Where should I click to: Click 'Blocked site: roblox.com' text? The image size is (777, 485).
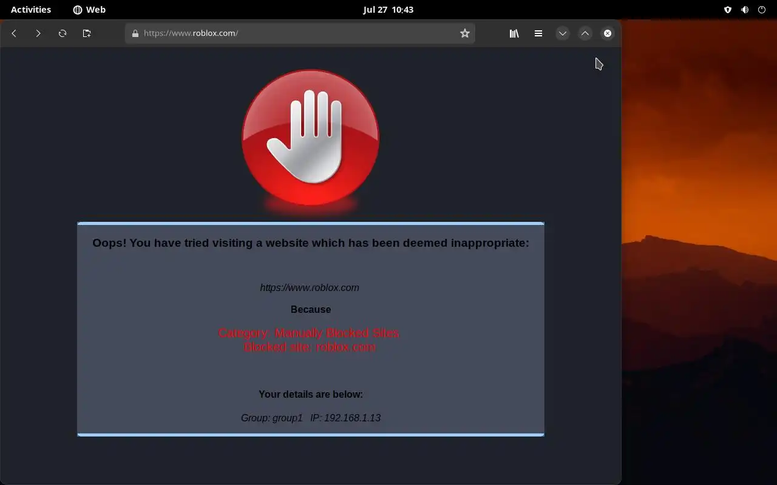tap(310, 347)
